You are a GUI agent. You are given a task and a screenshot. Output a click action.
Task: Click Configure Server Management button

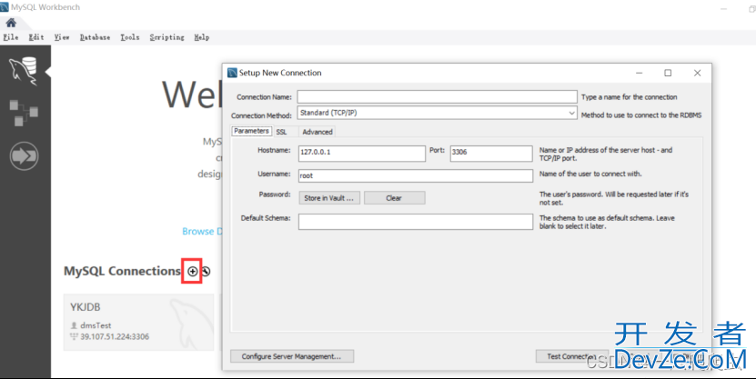tap(292, 356)
